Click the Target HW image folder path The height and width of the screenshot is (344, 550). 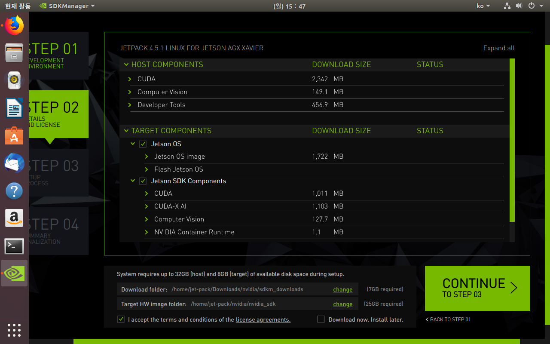tap(233, 304)
